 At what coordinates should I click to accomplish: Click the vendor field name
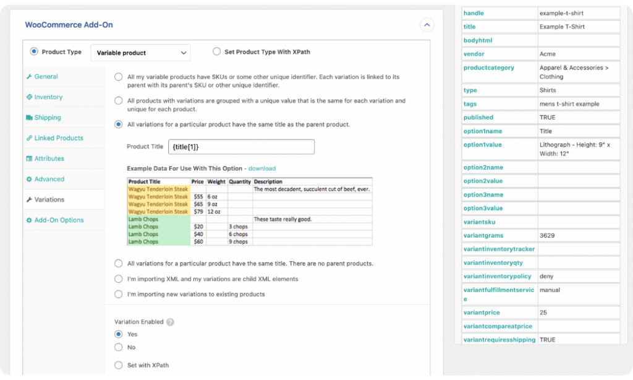point(474,54)
